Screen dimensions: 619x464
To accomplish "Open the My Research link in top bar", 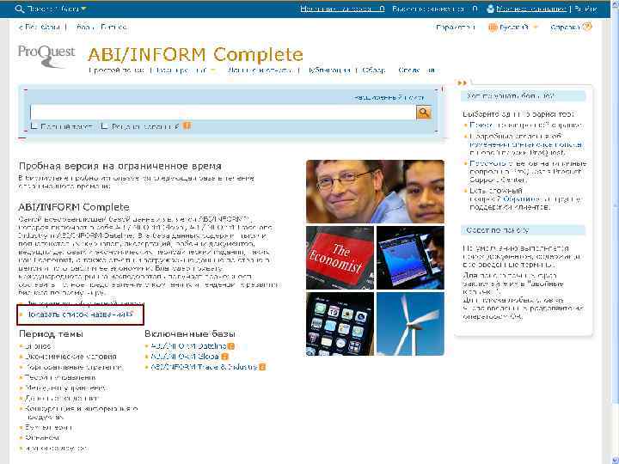I will coord(531,9).
